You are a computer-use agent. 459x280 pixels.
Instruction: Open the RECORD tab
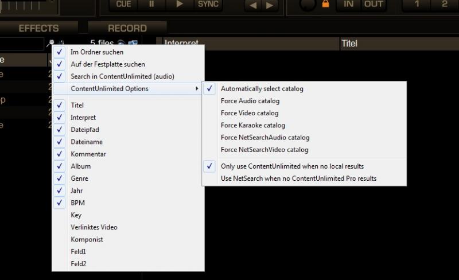coord(127,28)
